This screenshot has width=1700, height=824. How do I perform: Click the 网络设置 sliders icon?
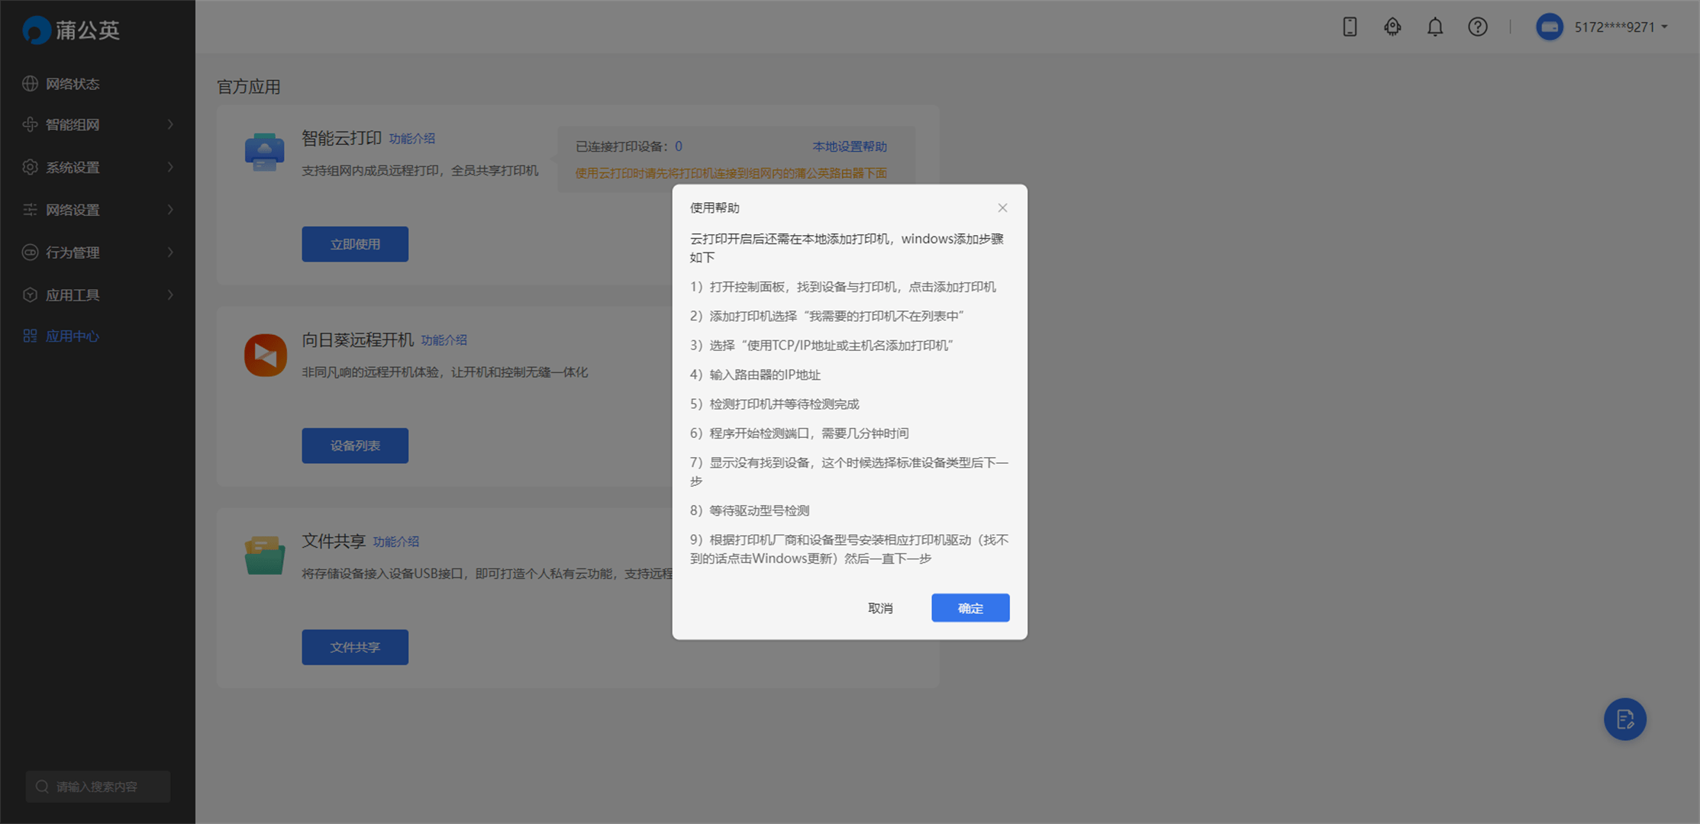pos(30,210)
